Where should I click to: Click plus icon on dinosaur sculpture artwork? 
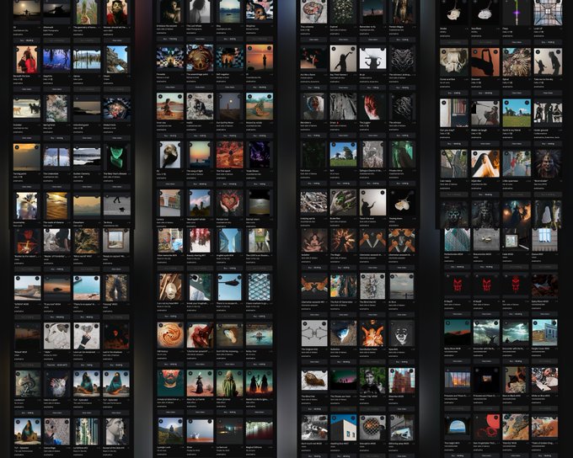click(506, 104)
